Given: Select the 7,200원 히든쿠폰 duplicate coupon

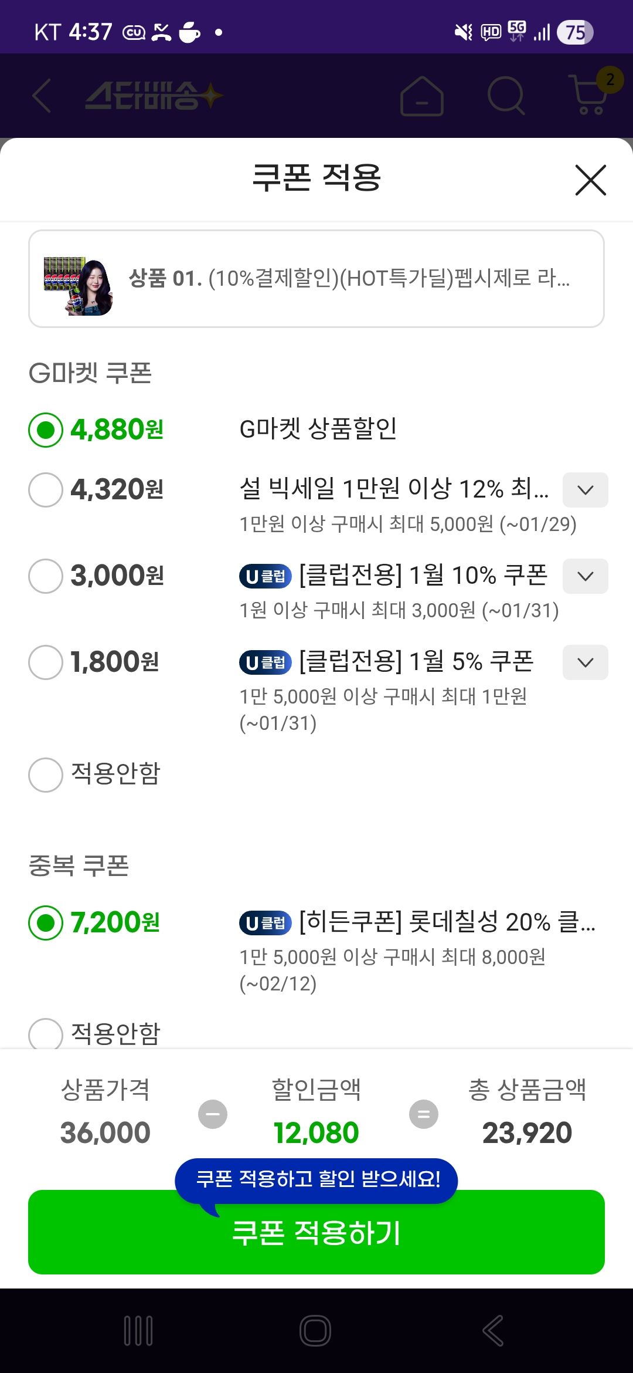Looking at the screenshot, I should pyautogui.click(x=46, y=923).
